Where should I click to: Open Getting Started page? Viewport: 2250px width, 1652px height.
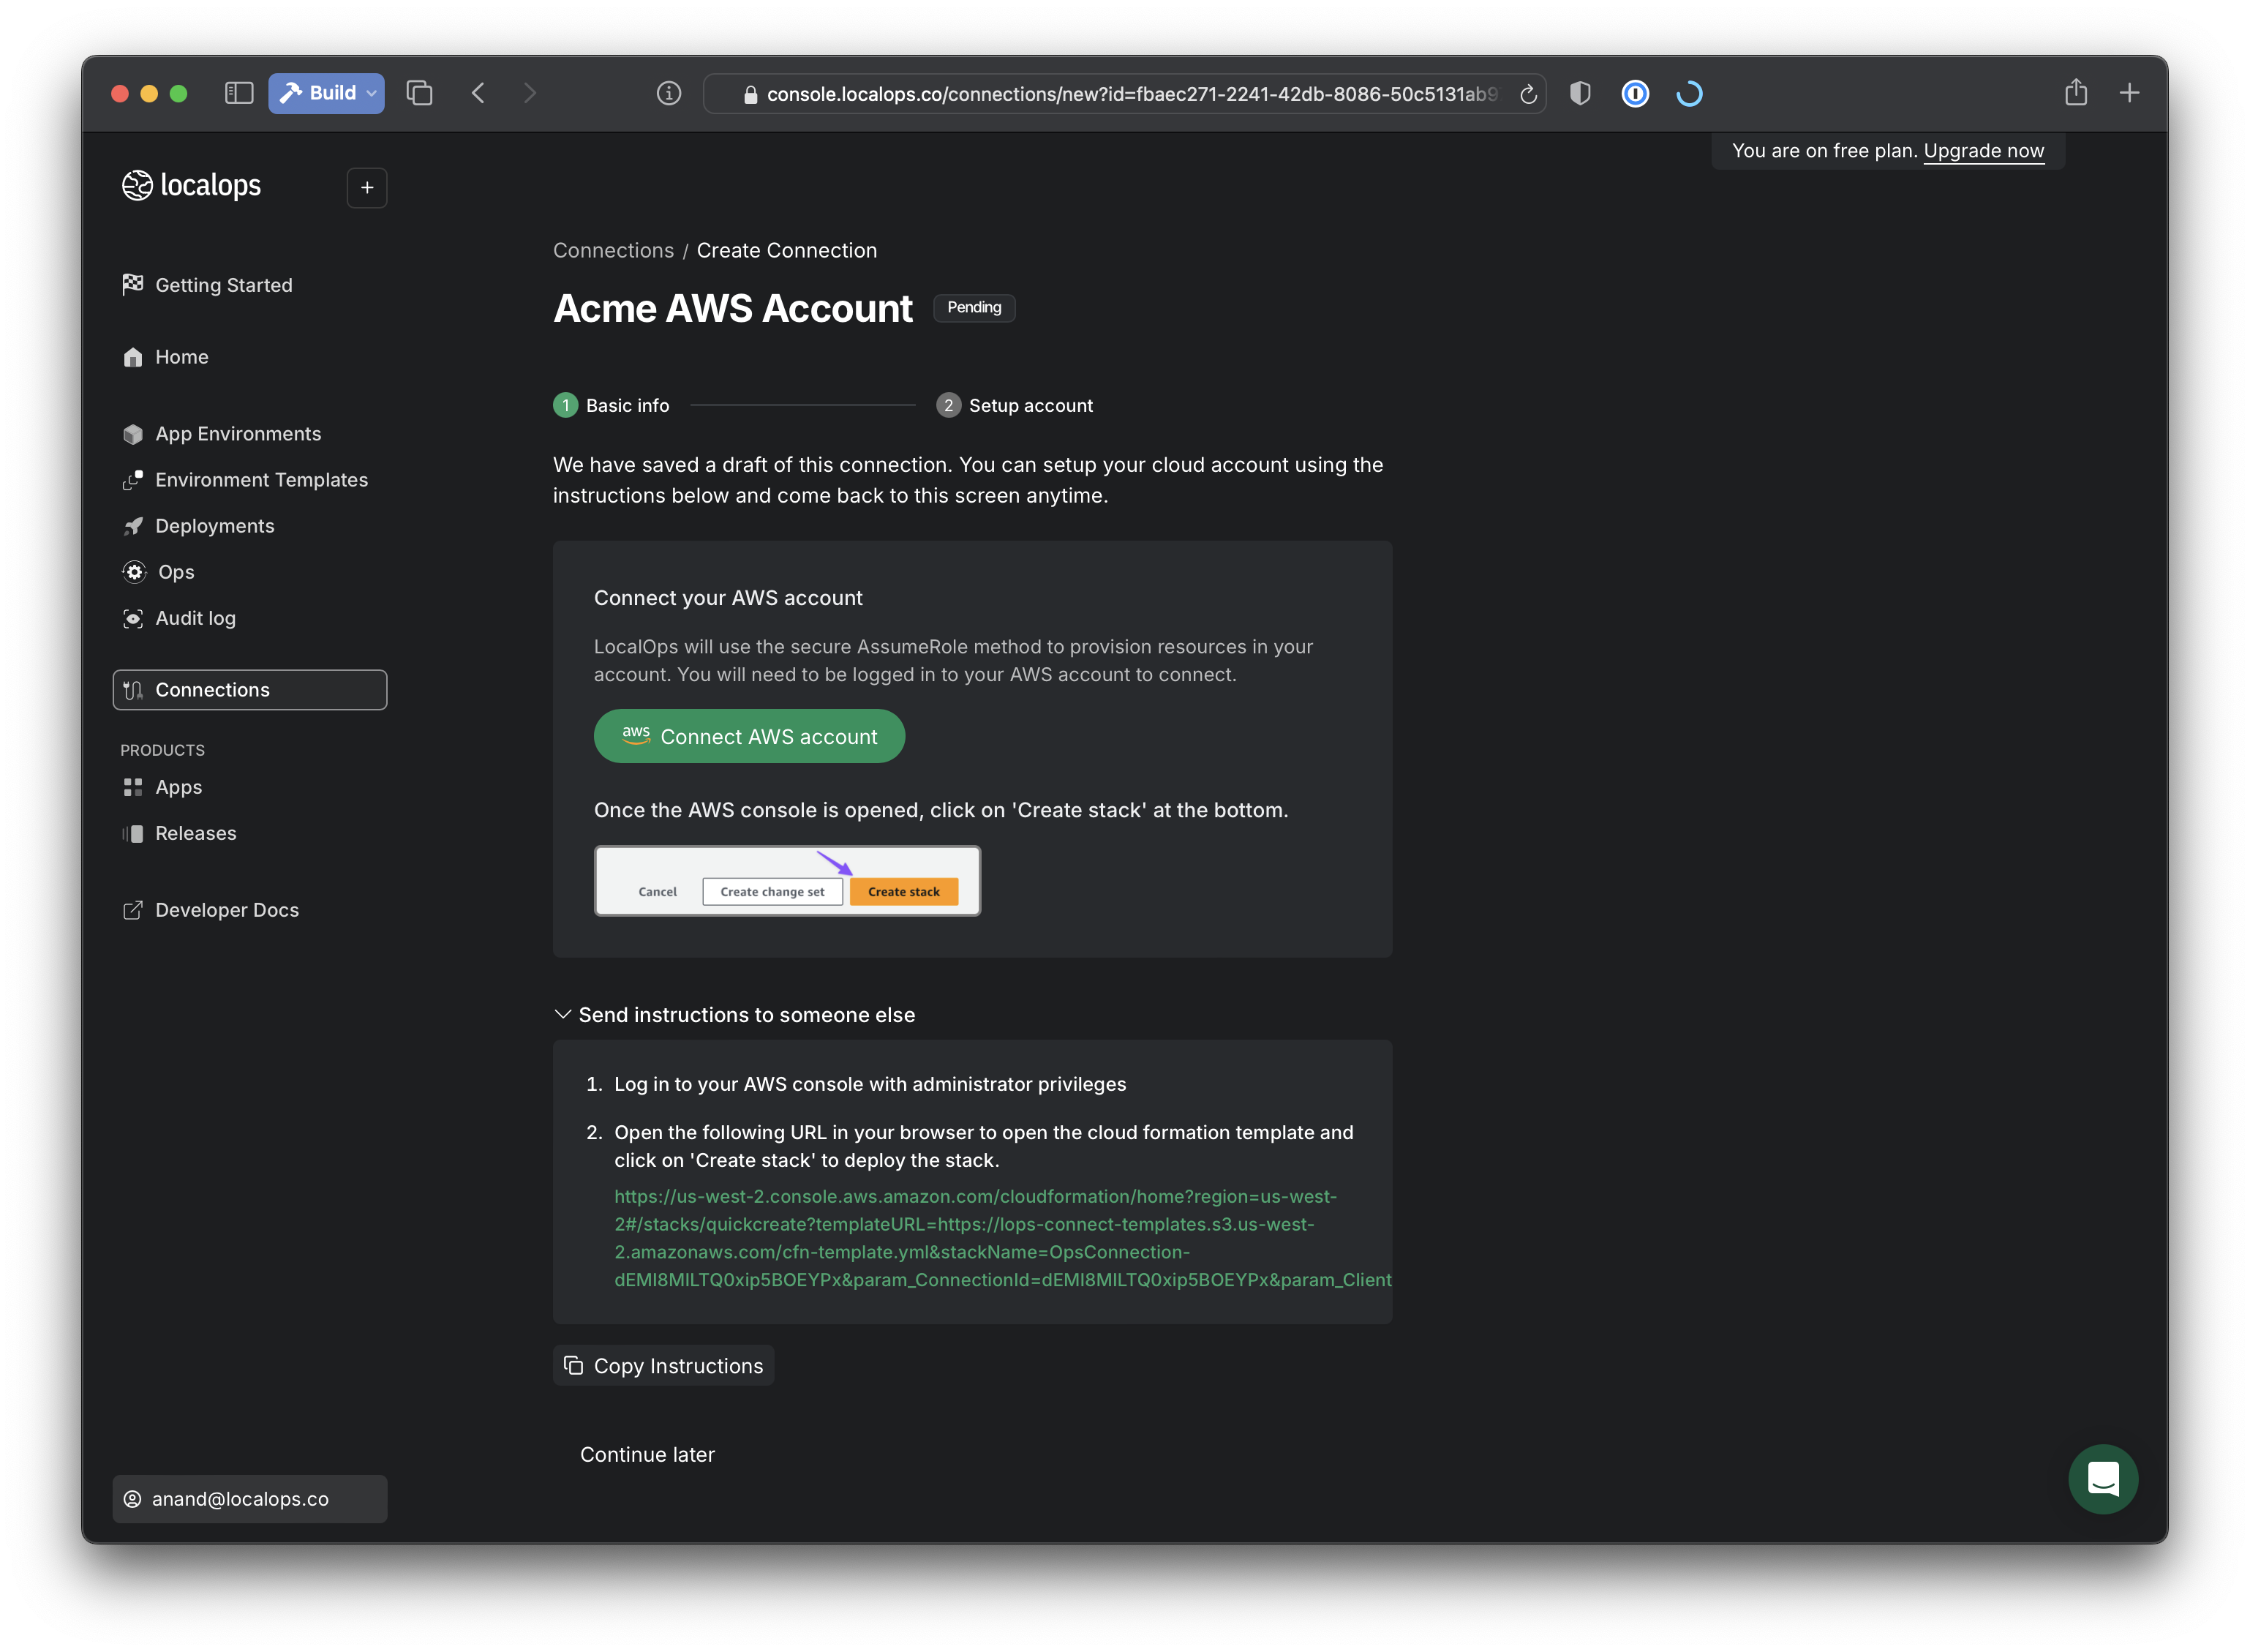224,285
